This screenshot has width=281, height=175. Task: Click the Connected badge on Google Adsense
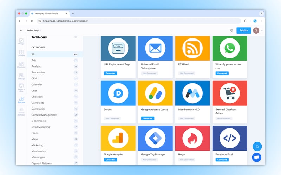pyautogui.click(x=148, y=118)
